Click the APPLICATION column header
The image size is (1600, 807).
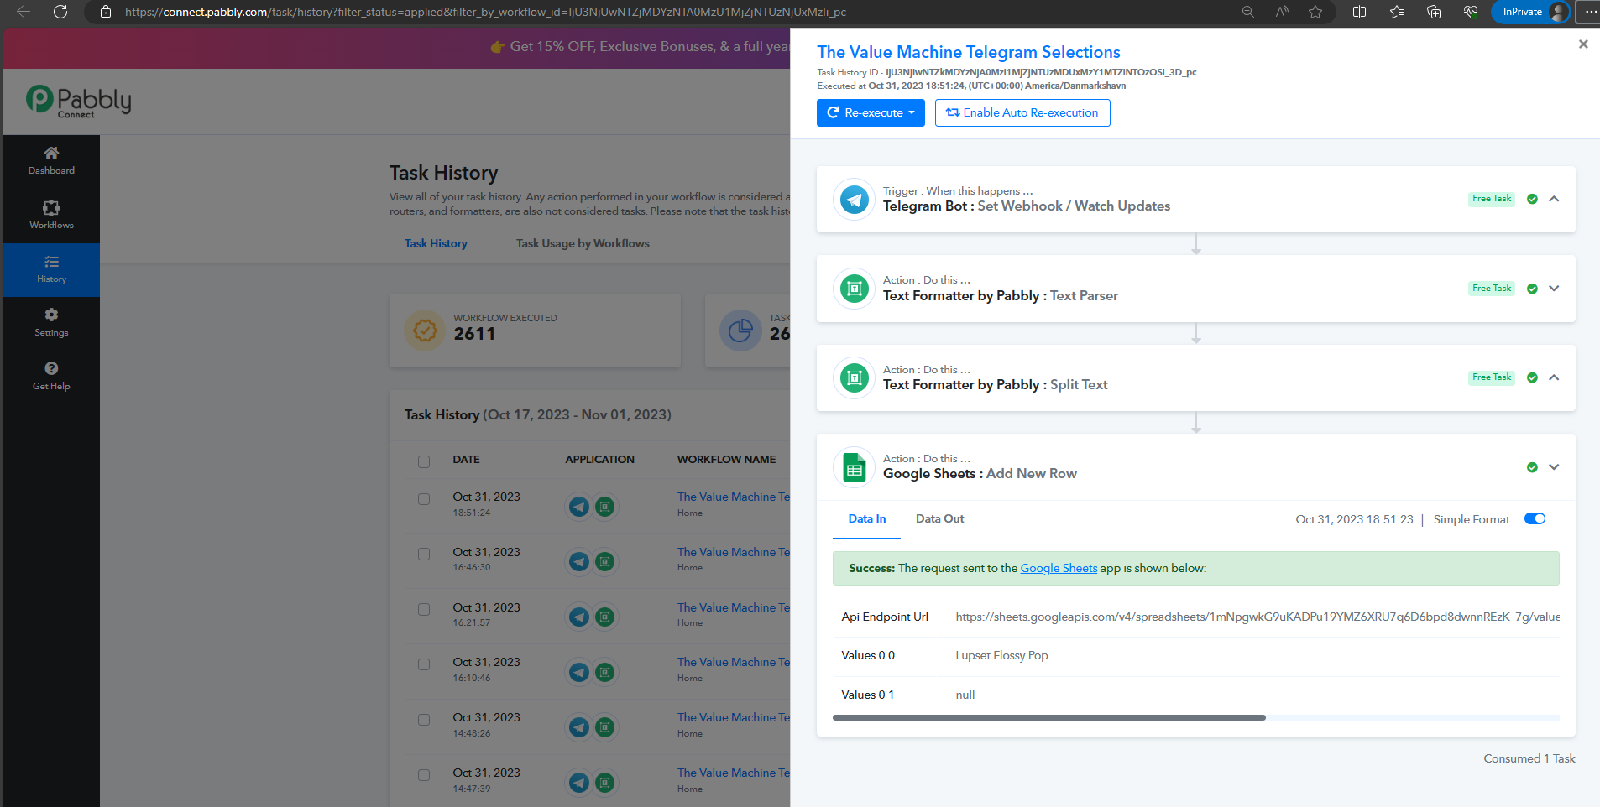click(600, 460)
